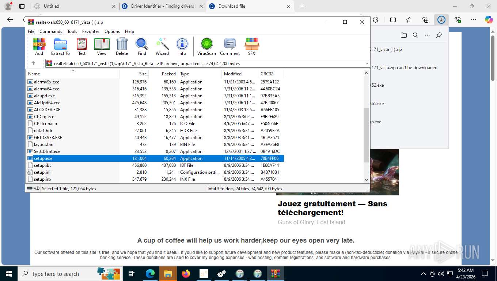Click the Find magnifier icon

[x=142, y=46]
